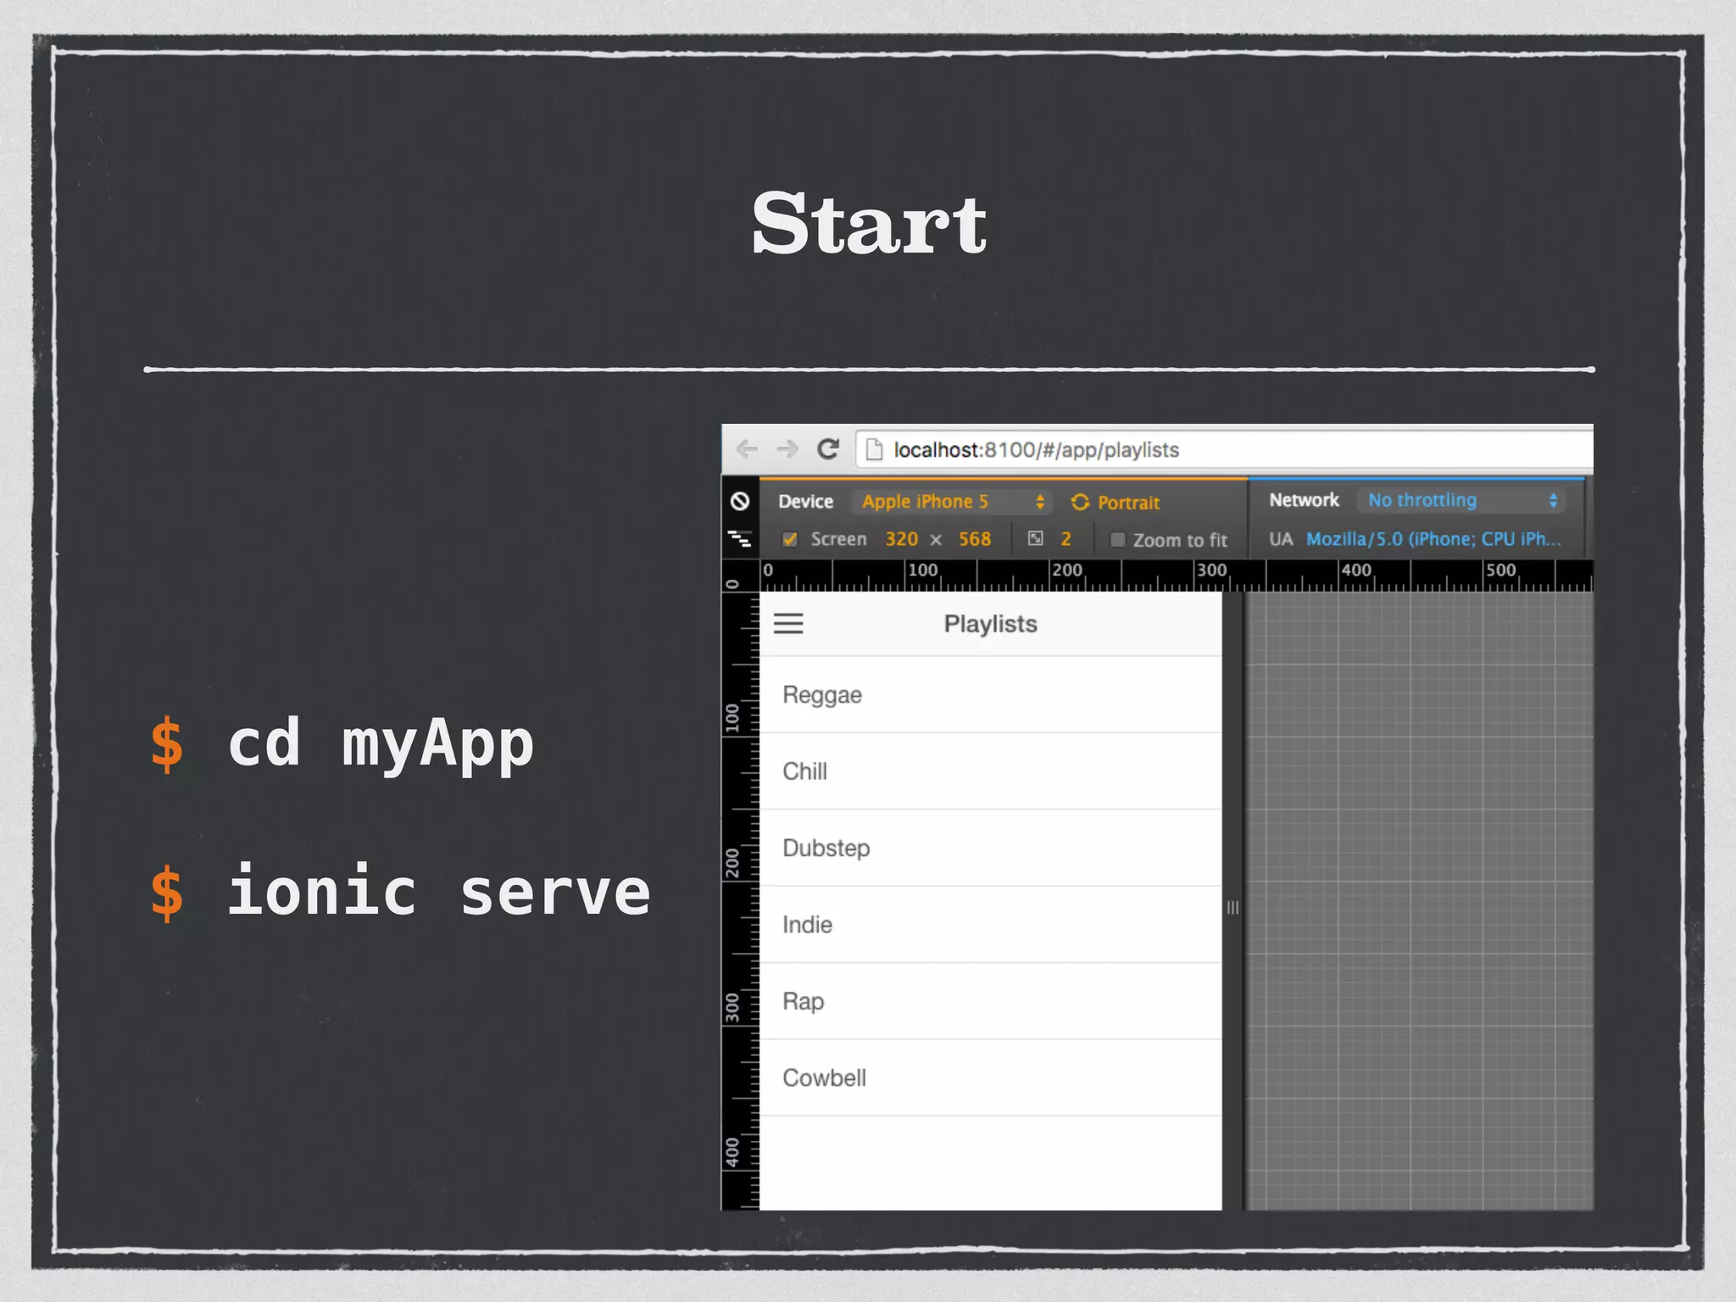Screen dimensions: 1736x1302
Task: Edit the screen width value 320
Action: (x=901, y=539)
